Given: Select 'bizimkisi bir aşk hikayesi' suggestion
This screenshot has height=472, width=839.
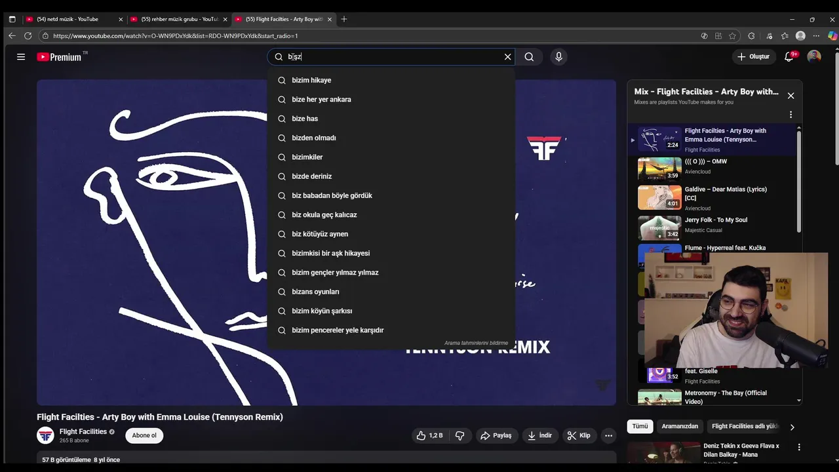Looking at the screenshot, I should click(x=391, y=253).
